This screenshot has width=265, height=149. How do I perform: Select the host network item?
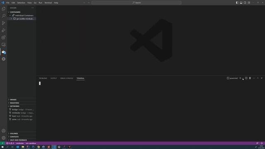(x=22, y=116)
